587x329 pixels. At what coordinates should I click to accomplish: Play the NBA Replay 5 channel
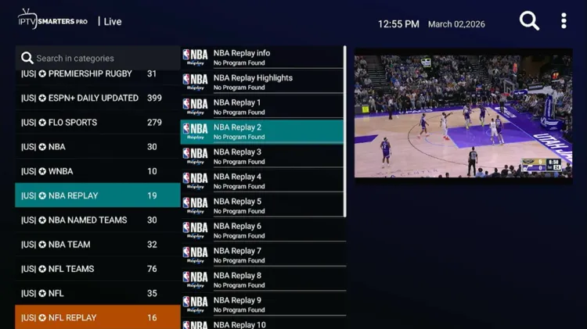point(262,206)
